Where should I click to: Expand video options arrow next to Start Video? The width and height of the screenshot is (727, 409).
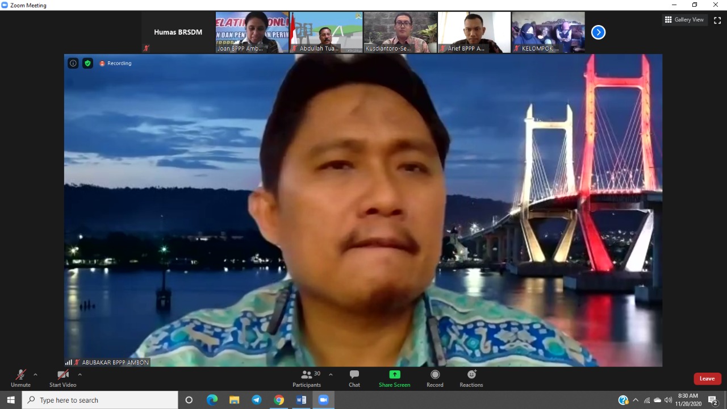tap(80, 374)
